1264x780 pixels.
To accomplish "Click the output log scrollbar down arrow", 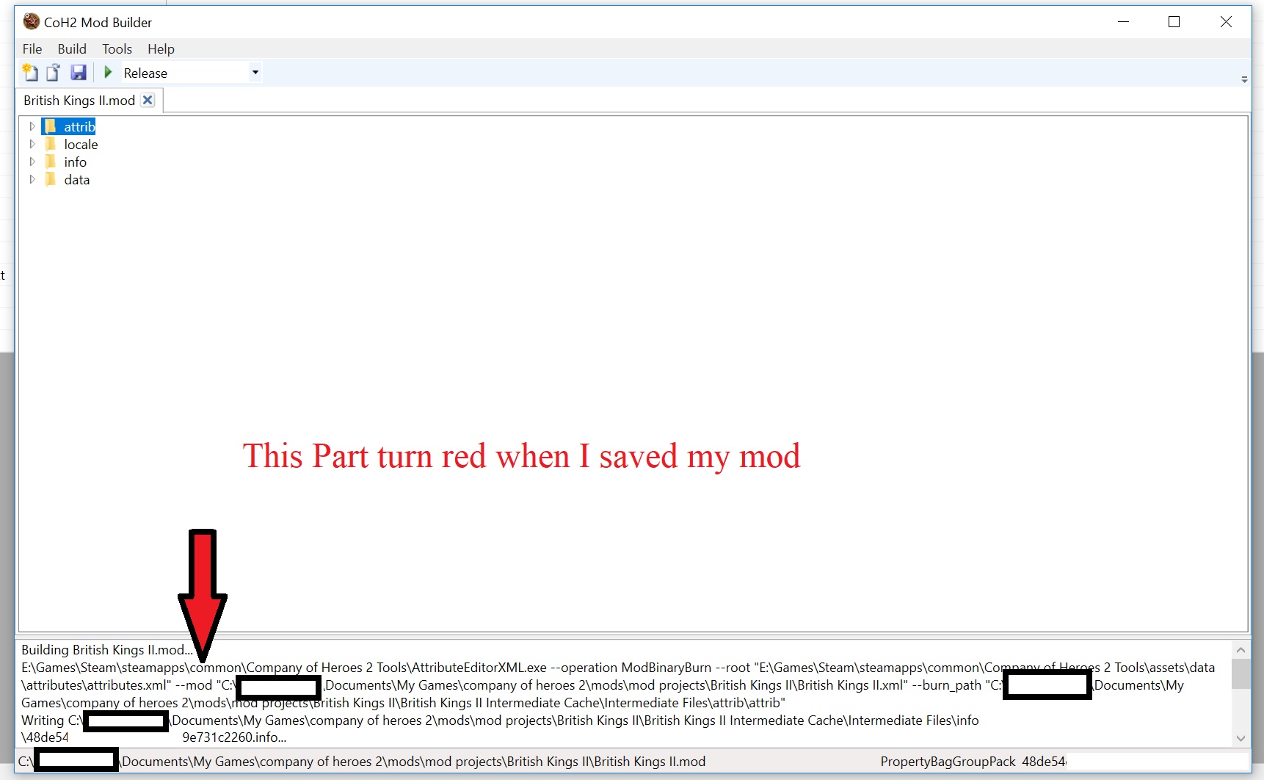I will (1241, 738).
